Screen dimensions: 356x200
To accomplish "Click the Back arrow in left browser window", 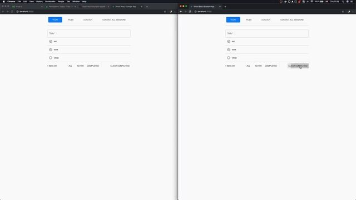I will tap(3, 12).
